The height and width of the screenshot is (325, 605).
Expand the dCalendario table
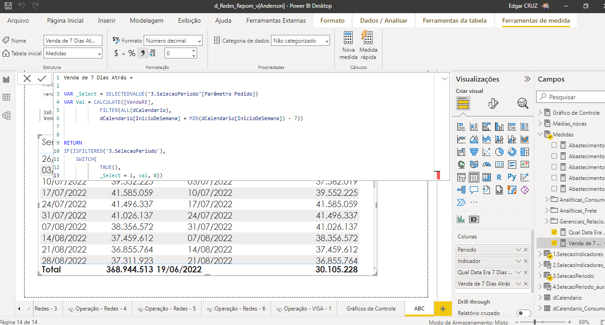(x=540, y=298)
